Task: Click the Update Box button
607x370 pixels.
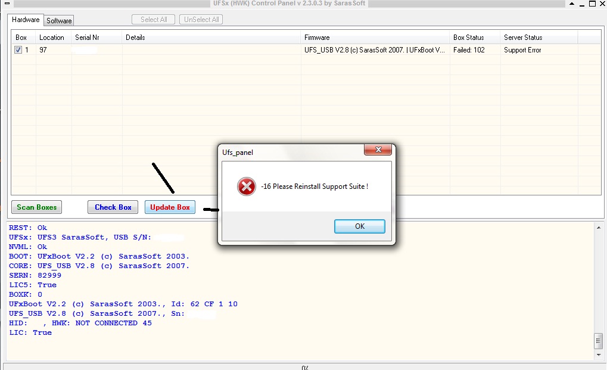Action: 170,207
